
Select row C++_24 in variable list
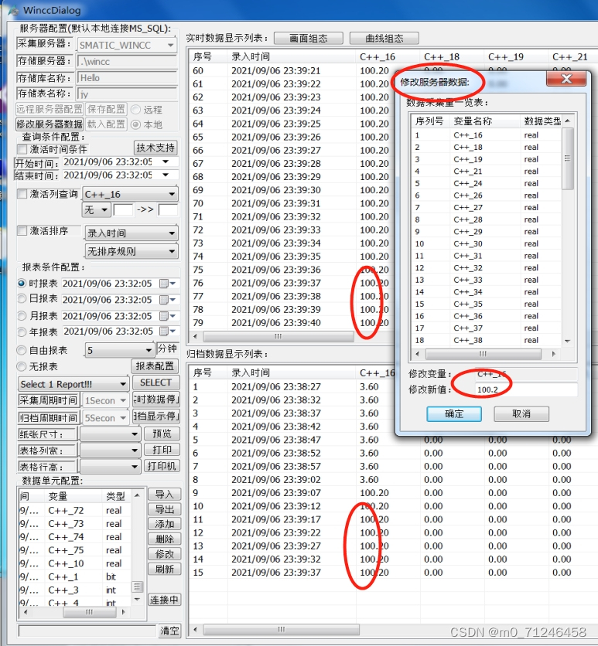[x=487, y=183]
